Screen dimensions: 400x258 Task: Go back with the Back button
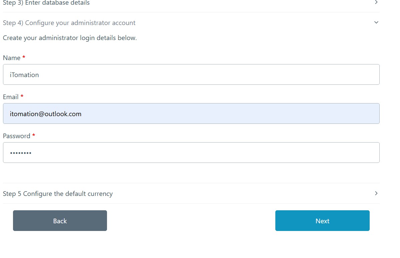tap(60, 221)
